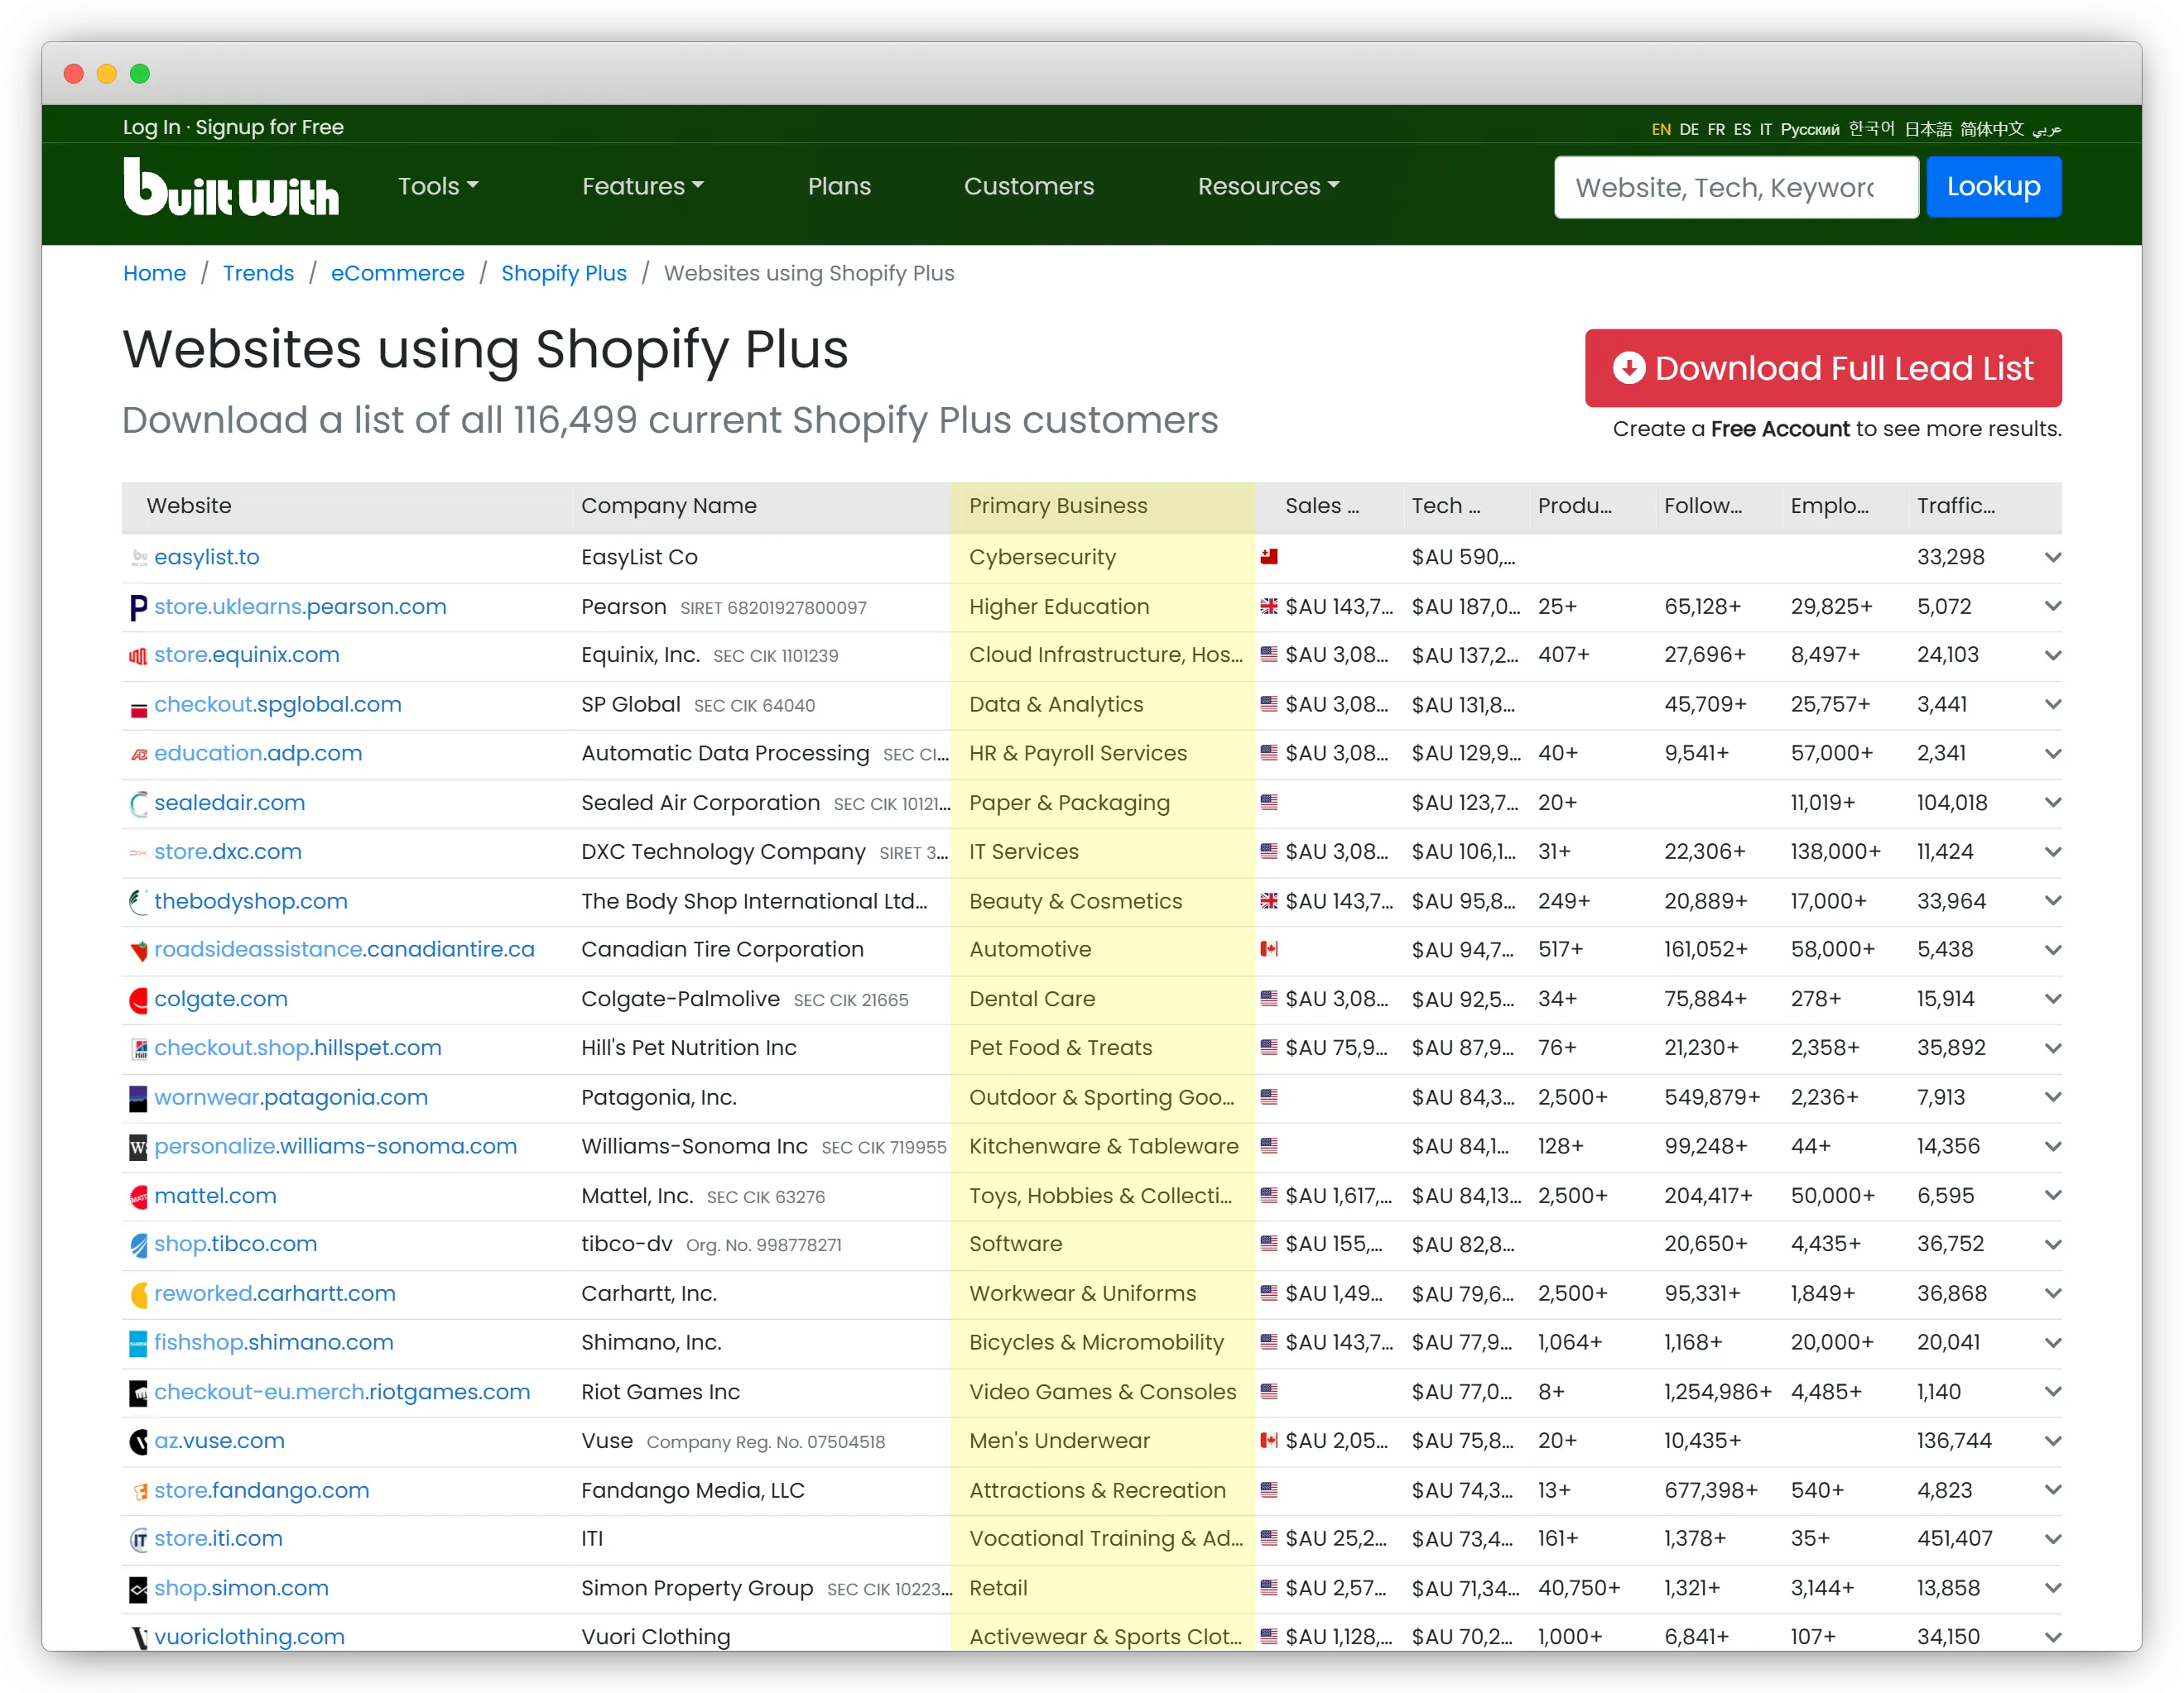Open the Tools dropdown menu

tap(438, 187)
